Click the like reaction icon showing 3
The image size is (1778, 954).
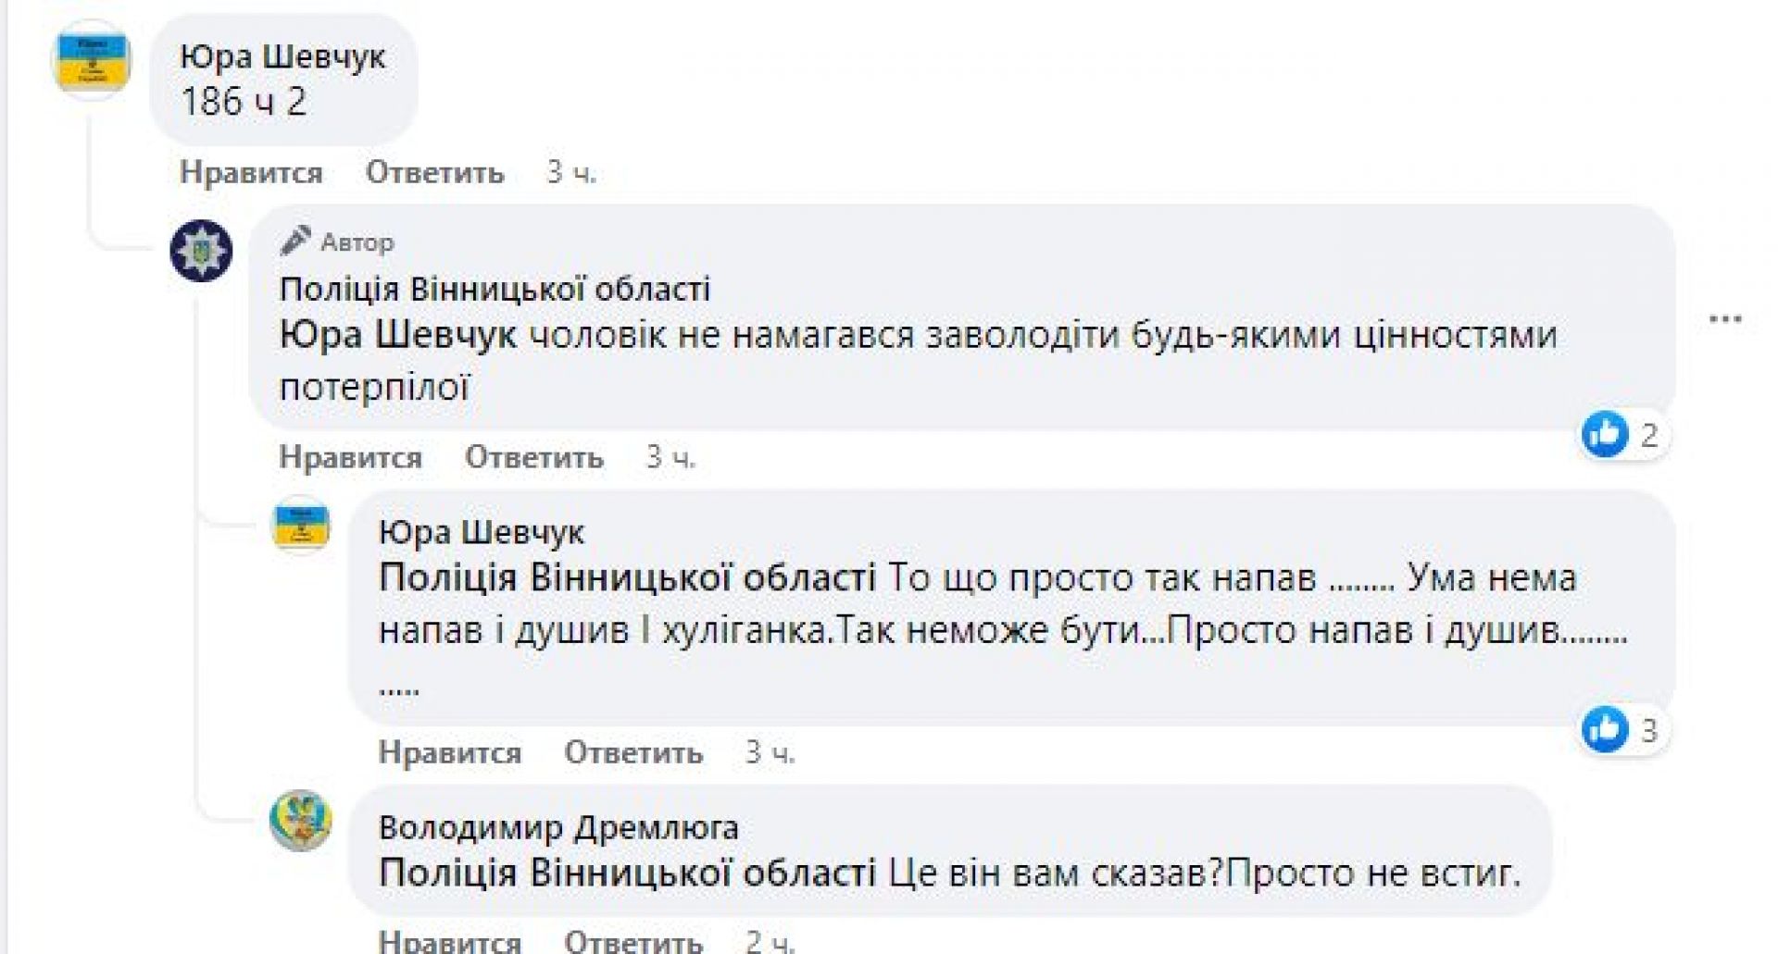point(1606,730)
